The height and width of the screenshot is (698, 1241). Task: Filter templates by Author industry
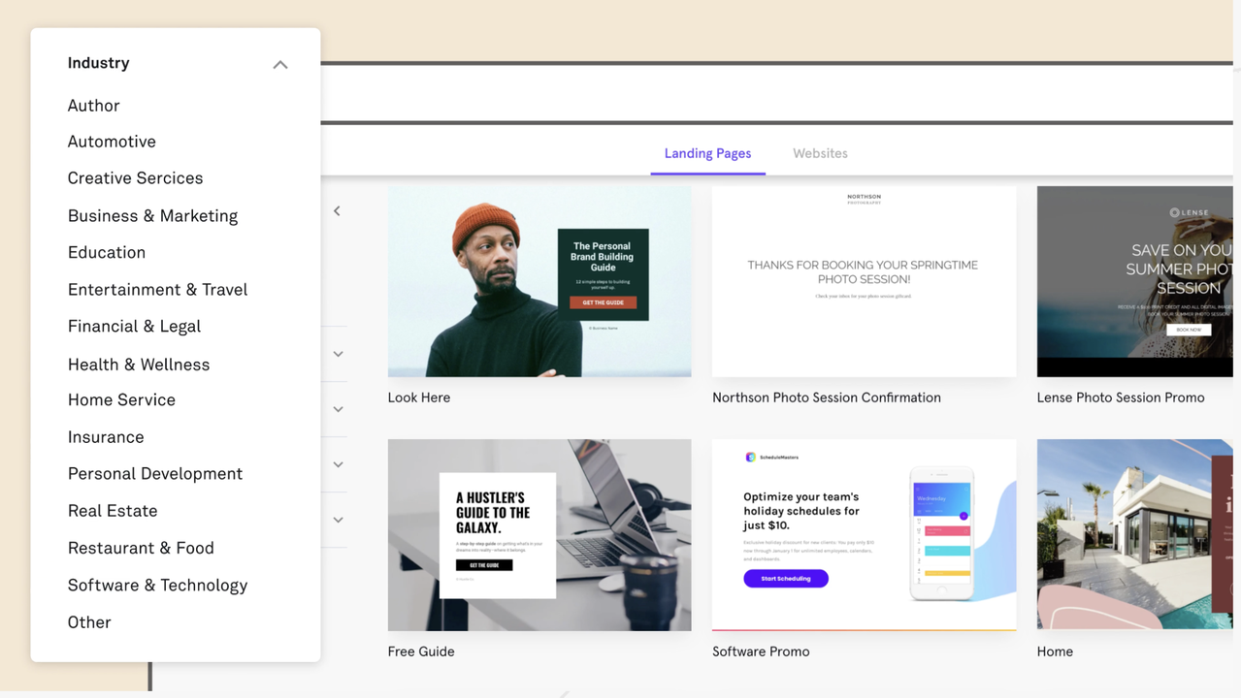click(93, 105)
